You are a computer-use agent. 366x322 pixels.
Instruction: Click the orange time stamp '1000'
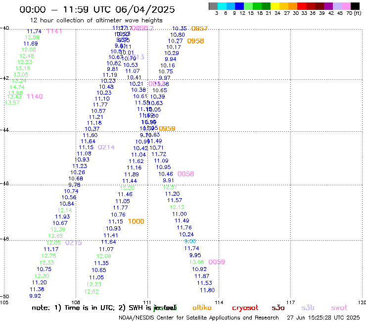[137, 221]
